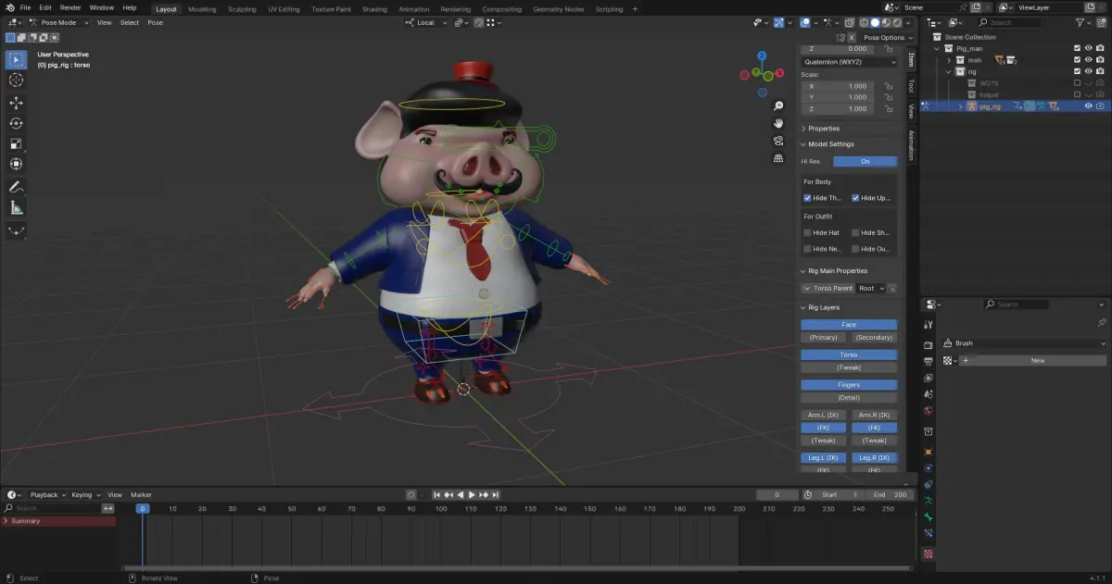Open the Local transform orientation dropdown
Image resolution: width=1112 pixels, height=584 pixels.
425,22
